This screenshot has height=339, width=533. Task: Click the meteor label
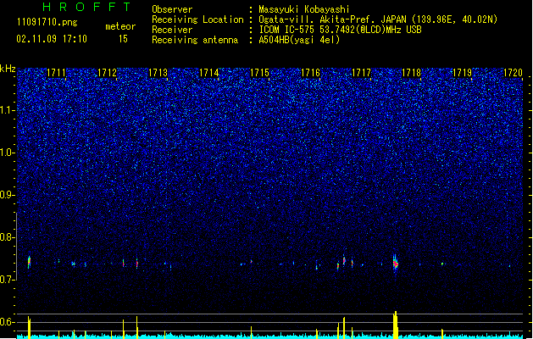click(x=120, y=26)
